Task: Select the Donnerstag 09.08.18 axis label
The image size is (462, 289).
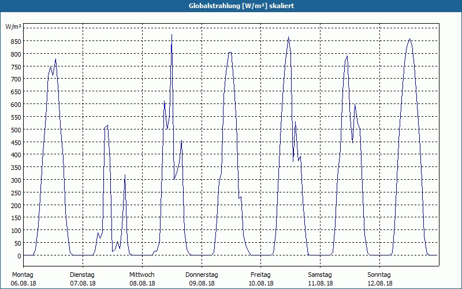Action: tap(202, 279)
